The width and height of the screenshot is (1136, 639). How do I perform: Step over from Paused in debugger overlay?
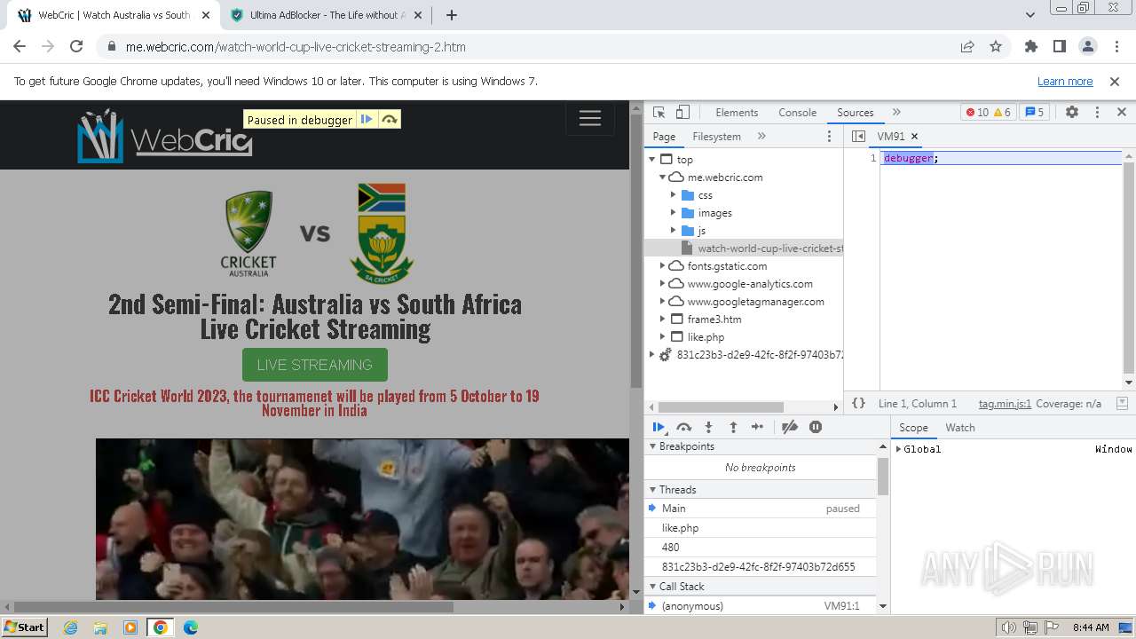[390, 120]
